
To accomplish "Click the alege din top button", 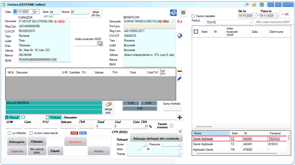I will [x=96, y=13].
